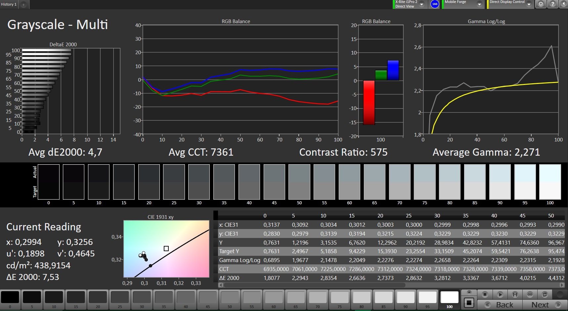Viewport: 568px width, 311px height.
Task: Select the History 1 tab
Action: [9, 4]
